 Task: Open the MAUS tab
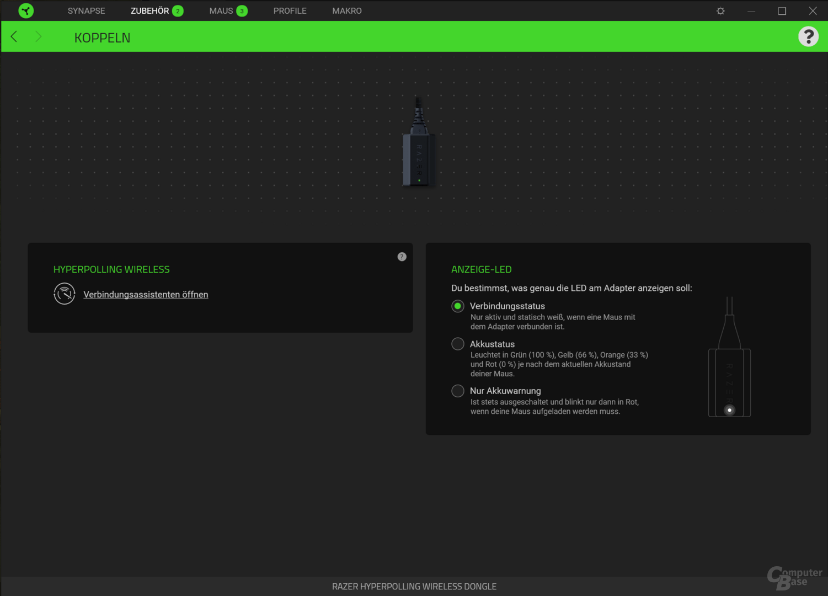pos(221,10)
